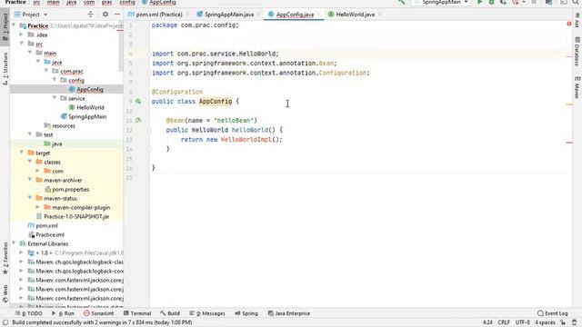Image resolution: width=582 pixels, height=327 pixels.
Task: Click the bean gutter icon beside @Bean annotation
Action: (x=138, y=120)
